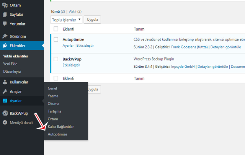Image resolution: width=245 pixels, height=155 pixels.
Task: Click the Eklenti column header at top
Action: click(x=69, y=29)
